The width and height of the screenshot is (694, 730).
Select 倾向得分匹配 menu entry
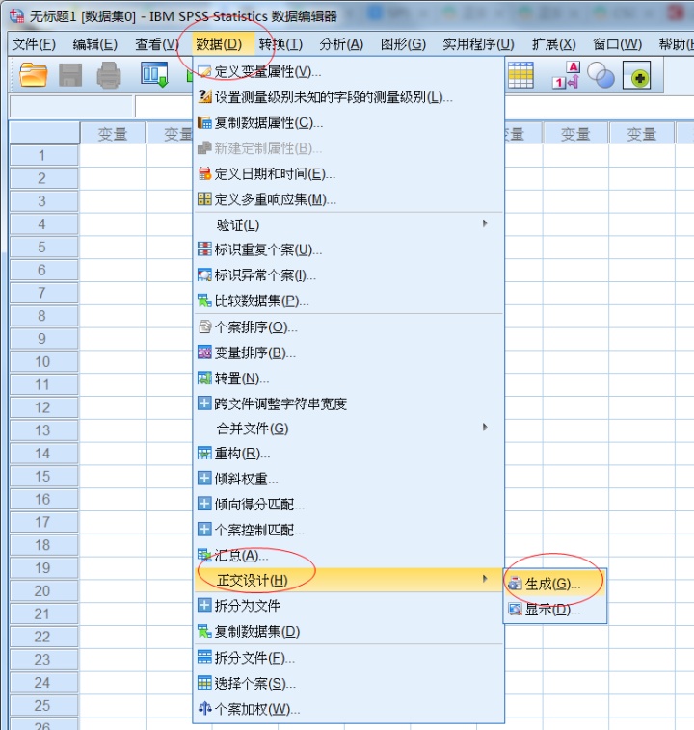(x=348, y=505)
